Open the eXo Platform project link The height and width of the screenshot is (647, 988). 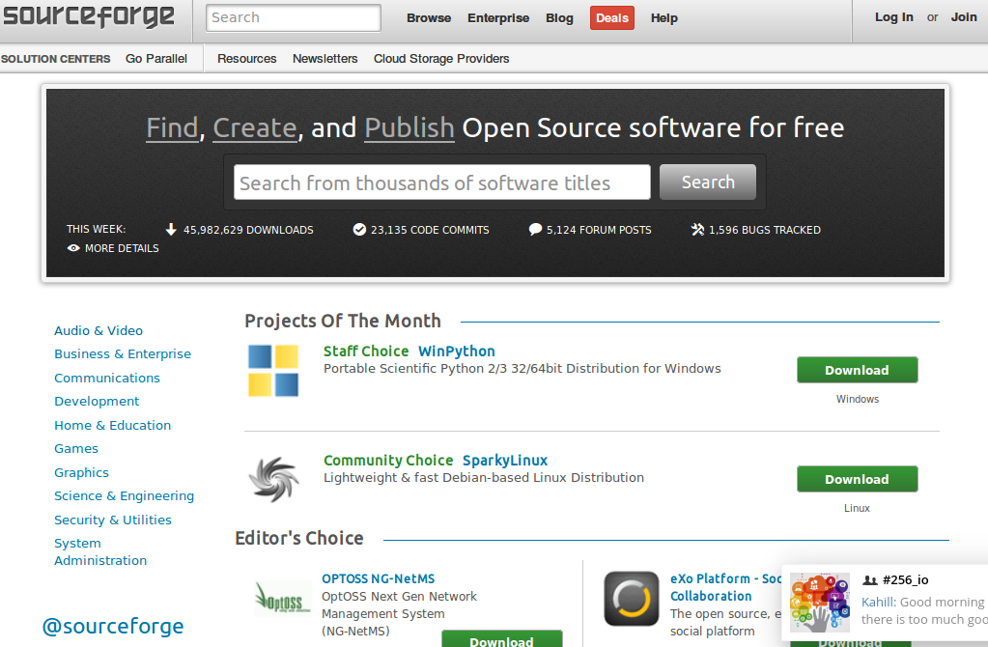tap(726, 587)
